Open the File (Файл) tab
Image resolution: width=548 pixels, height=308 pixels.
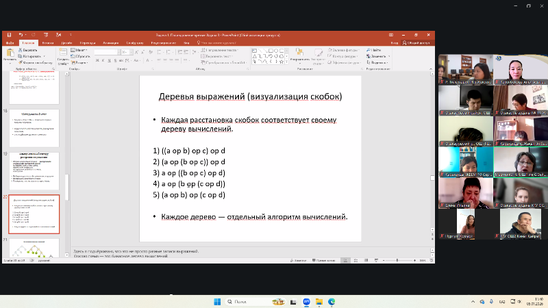[x=10, y=42]
